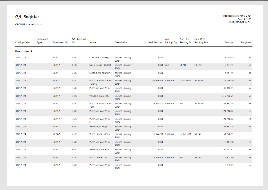The width and height of the screenshot is (268, 190).
Task: Click the Page 4 / 193 indicator
Action: pos(244,19)
